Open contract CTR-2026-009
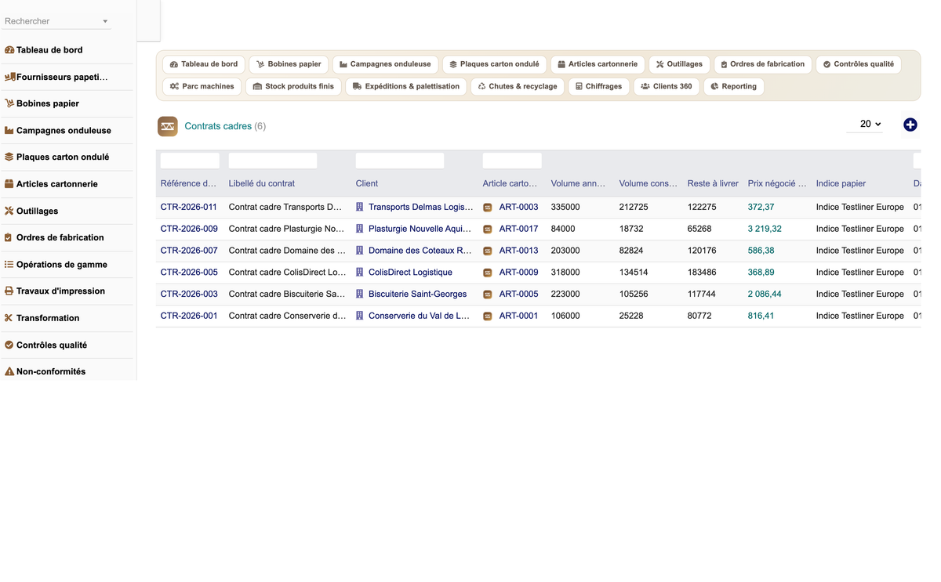941x582 pixels. tap(189, 230)
